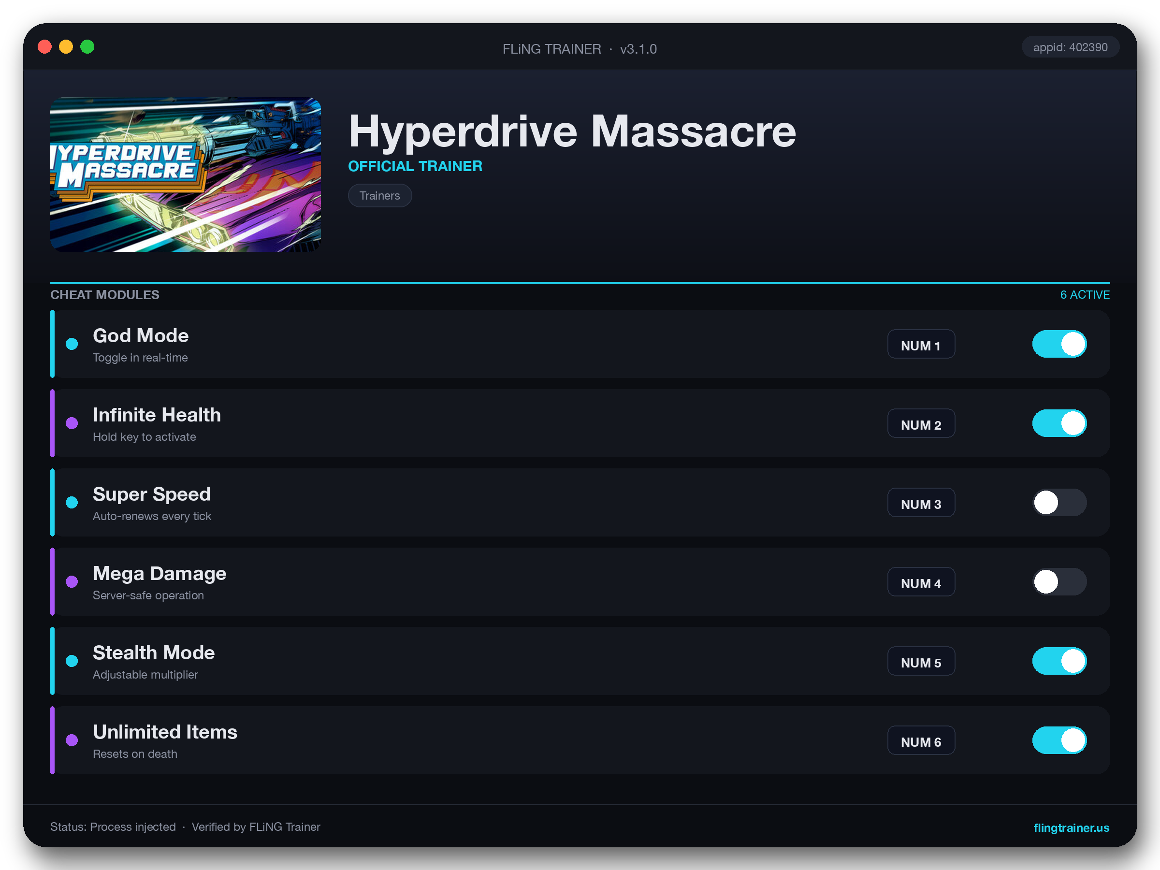Click the cyan status dot beside God Mode
This screenshot has height=870, width=1160.
pyautogui.click(x=72, y=344)
